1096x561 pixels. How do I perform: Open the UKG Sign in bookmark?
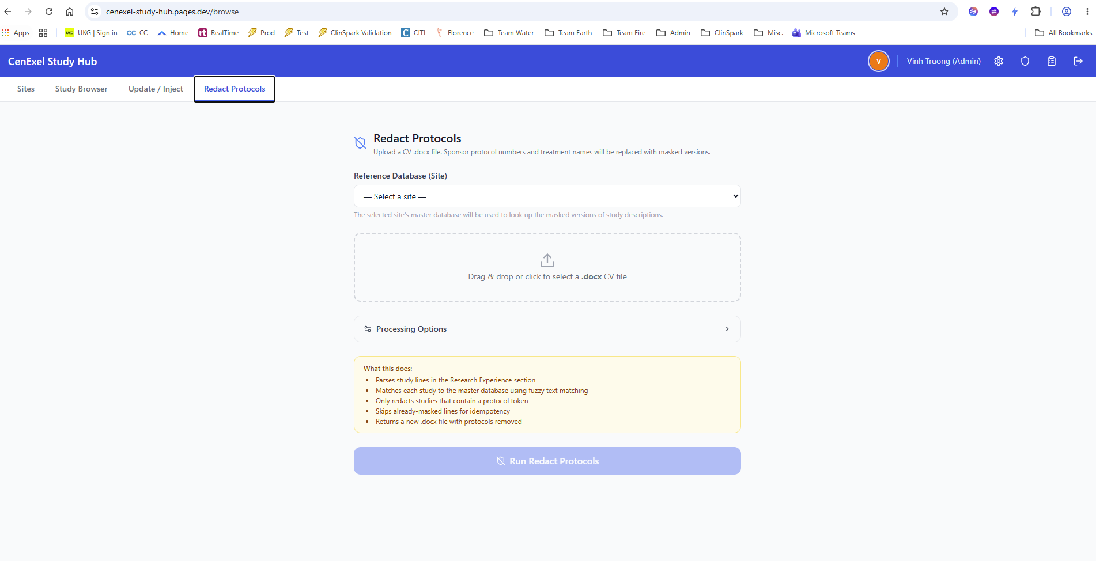pyautogui.click(x=91, y=33)
